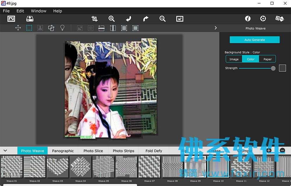Collapse the Photo Weave side panel arrow
The image size is (291, 186).
point(215,28)
